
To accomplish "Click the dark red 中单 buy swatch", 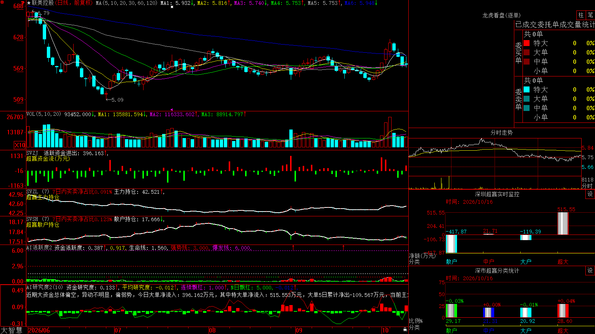I will (x=527, y=62).
